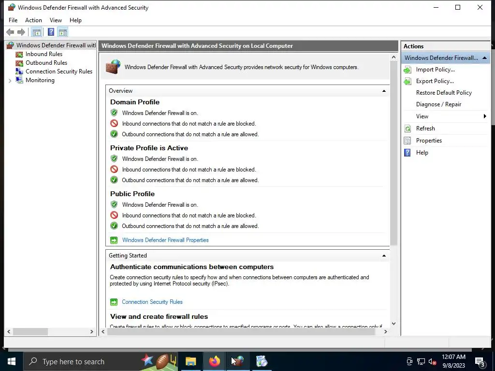Open the notification center taskbar icon
Image resolution: width=495 pixels, height=371 pixels.
480,361
